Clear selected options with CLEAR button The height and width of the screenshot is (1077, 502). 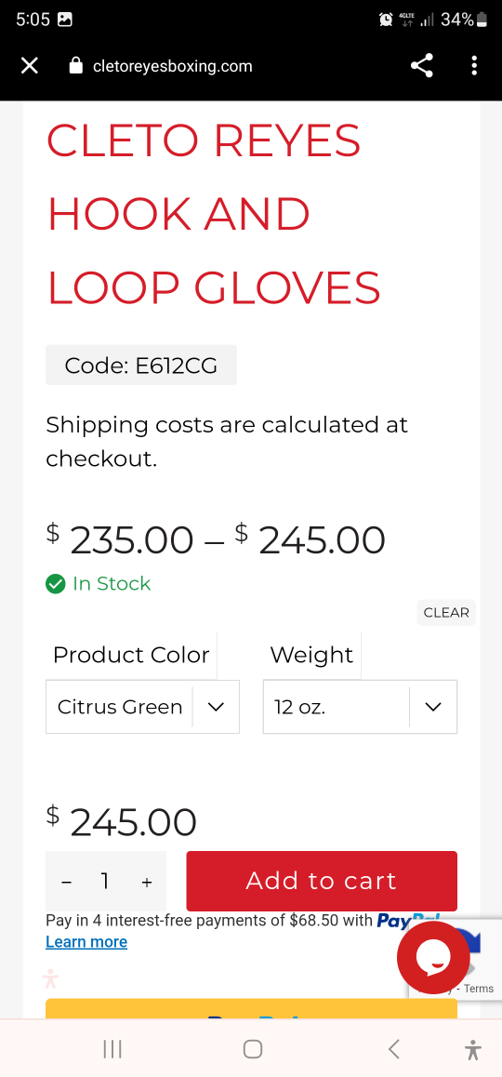[x=446, y=613]
